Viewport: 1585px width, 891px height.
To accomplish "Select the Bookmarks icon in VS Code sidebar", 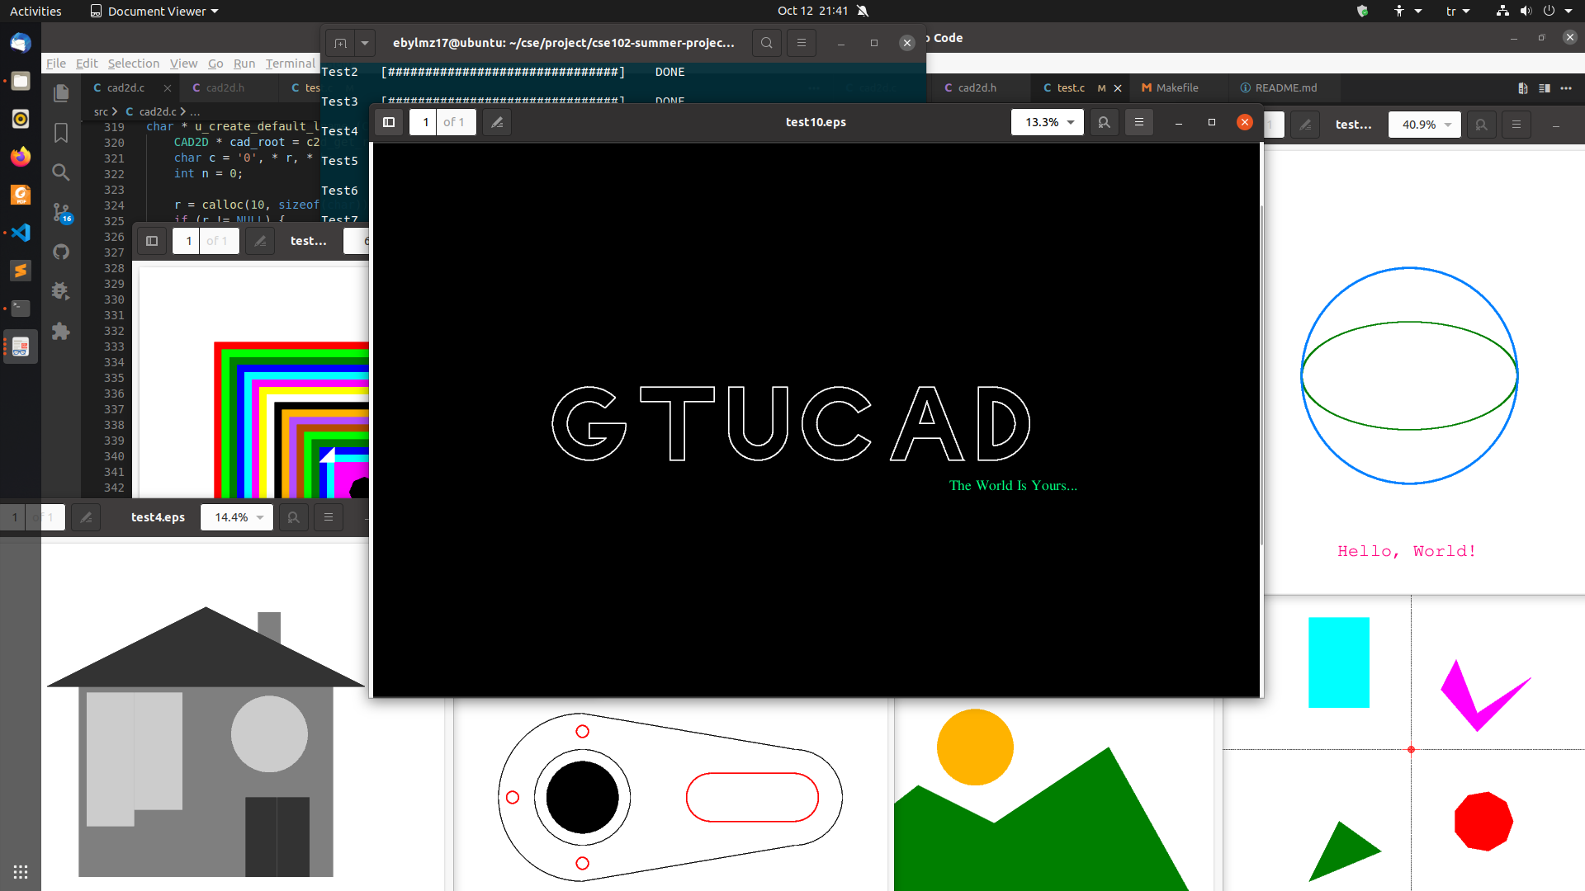I will coord(61,133).
